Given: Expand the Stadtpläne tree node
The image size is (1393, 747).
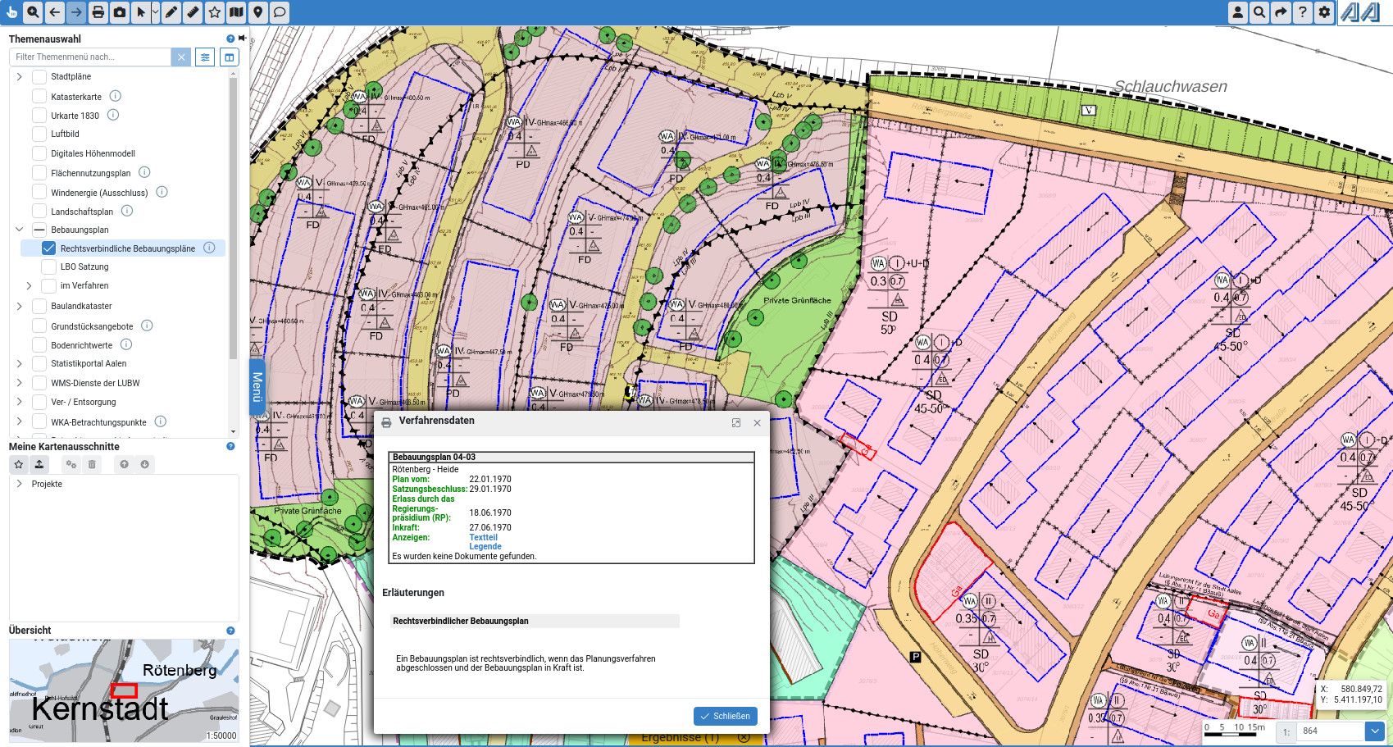Looking at the screenshot, I should (20, 76).
